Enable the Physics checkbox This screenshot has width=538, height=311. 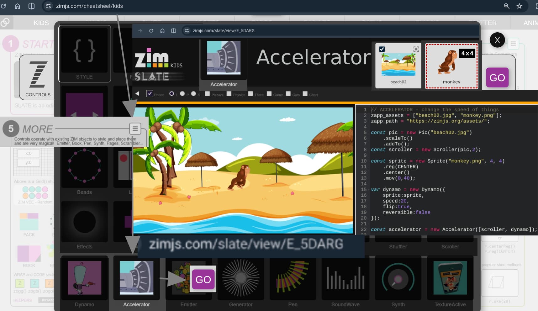(229, 94)
